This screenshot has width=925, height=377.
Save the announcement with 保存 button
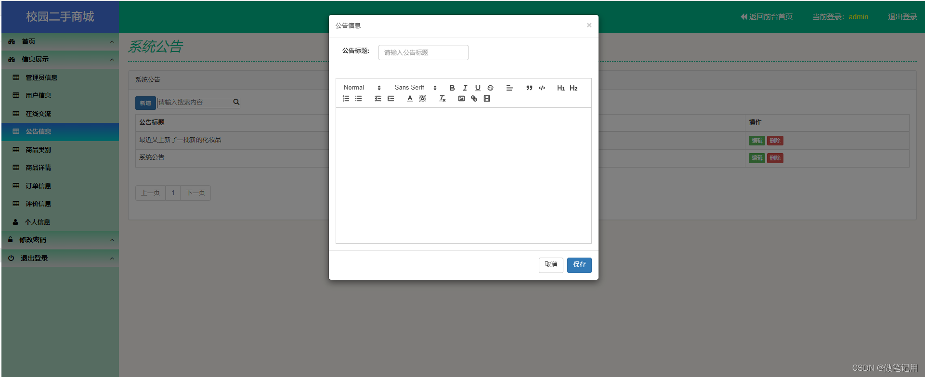[579, 265]
